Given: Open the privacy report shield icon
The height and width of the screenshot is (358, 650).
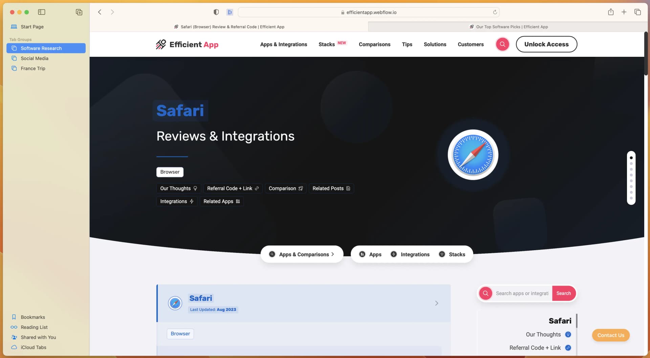Looking at the screenshot, I should [x=216, y=12].
